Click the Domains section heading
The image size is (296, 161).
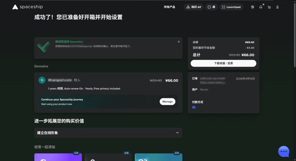pyautogui.click(x=41, y=66)
